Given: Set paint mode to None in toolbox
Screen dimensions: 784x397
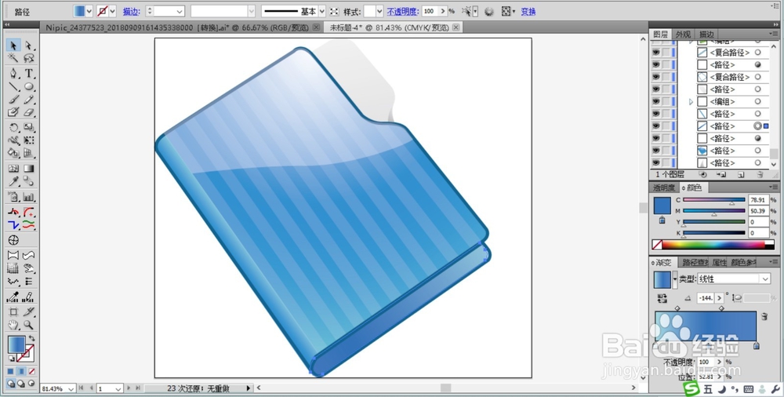Looking at the screenshot, I should click(x=31, y=371).
